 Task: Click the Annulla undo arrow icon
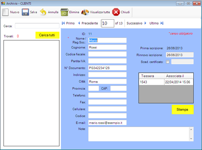pyautogui.click(x=43, y=12)
